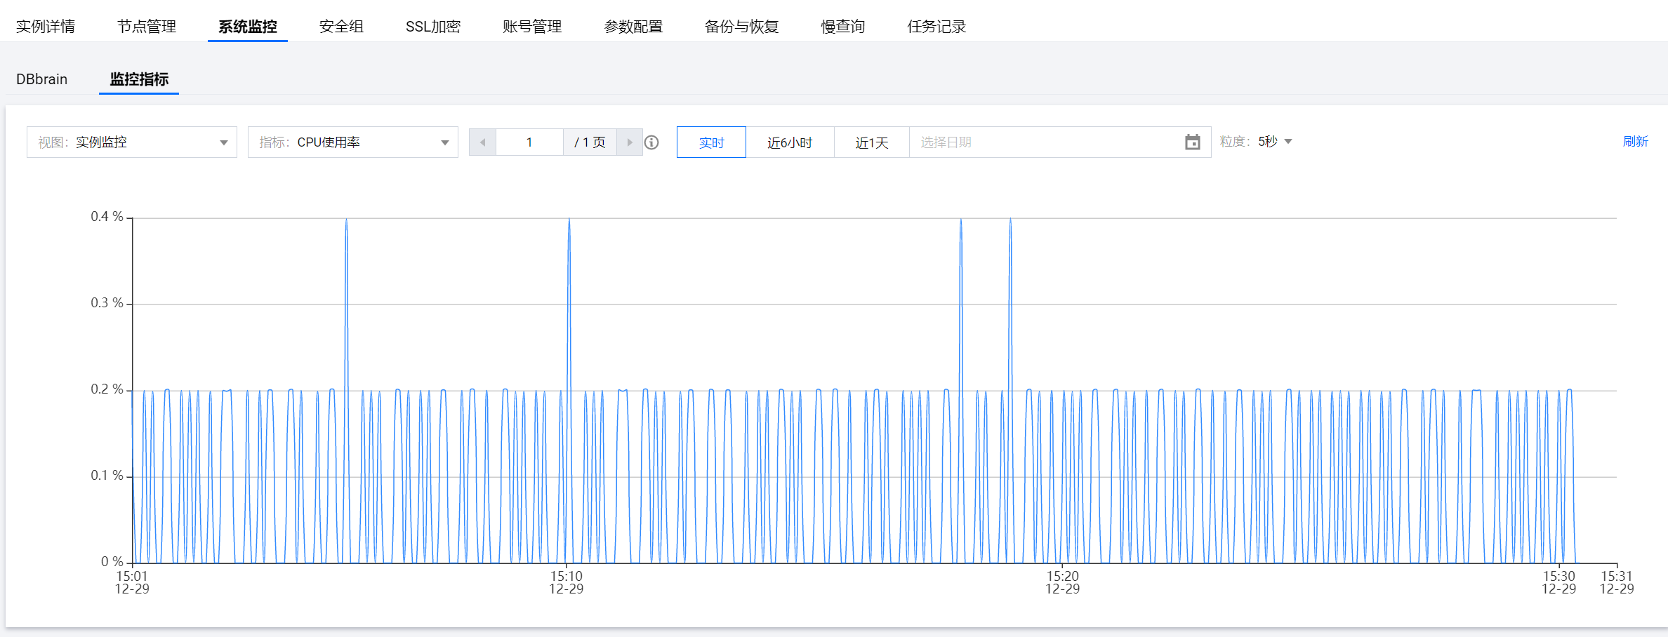Click the 0.3 % y-axis label

pos(107,303)
